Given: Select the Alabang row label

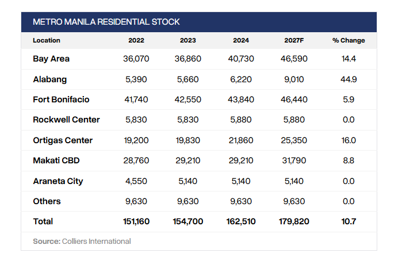Looking at the screenshot, I should tap(50, 79).
